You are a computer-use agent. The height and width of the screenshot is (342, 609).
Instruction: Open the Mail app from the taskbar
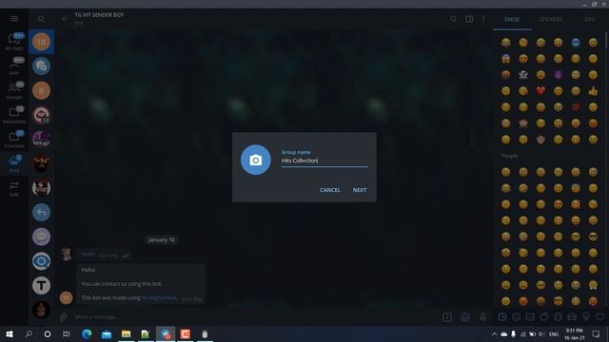tap(107, 333)
